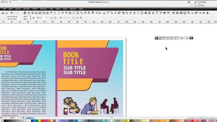
Task: Select the 300 resolution radio button
Action: pos(184,38)
